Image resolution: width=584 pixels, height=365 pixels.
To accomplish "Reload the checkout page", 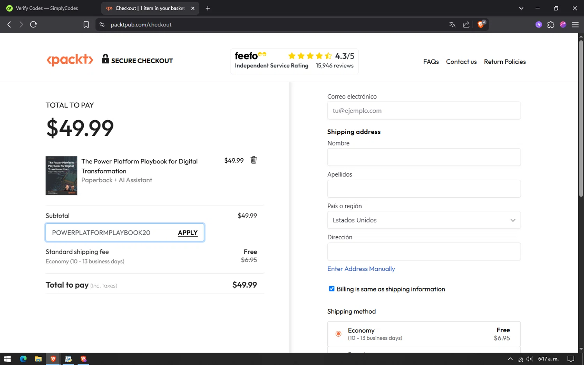I will (x=33, y=25).
